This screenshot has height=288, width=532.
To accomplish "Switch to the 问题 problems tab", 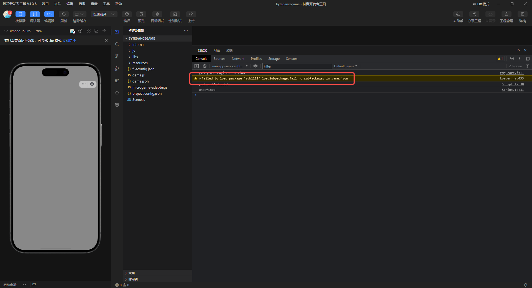I will tap(217, 50).
